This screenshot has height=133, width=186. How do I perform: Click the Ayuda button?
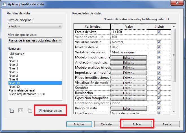pyautogui.click(x=167, y=124)
